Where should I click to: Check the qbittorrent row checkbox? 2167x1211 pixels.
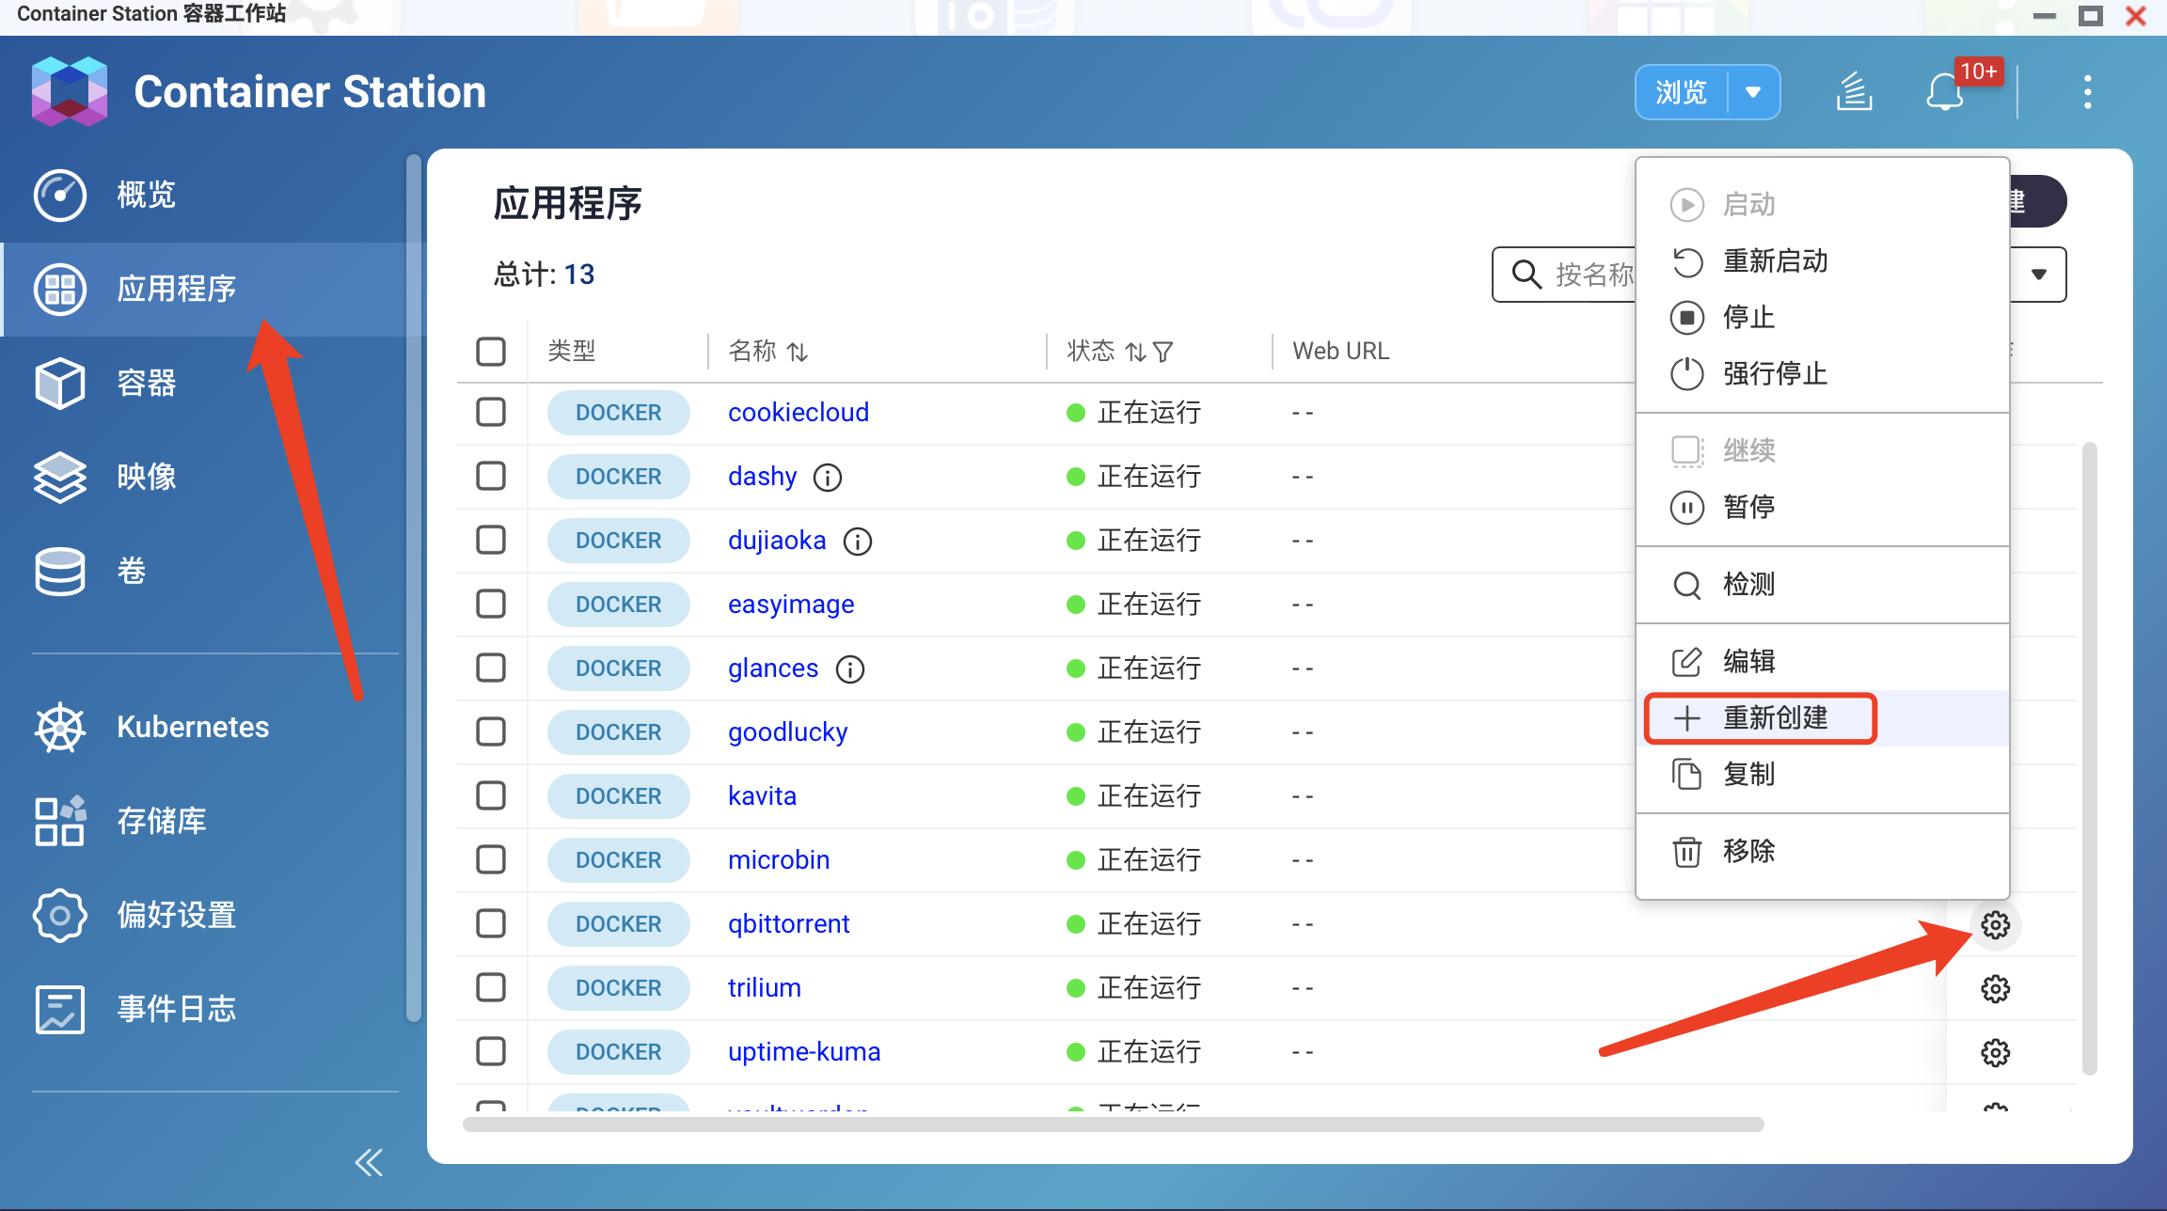[x=491, y=923]
